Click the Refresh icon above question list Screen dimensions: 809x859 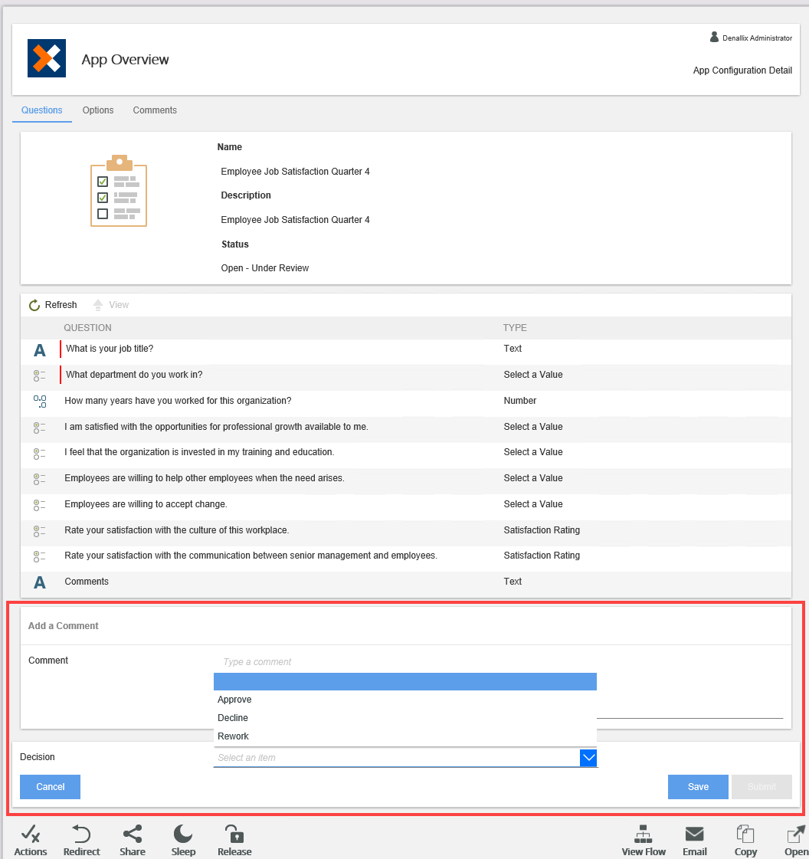(x=34, y=305)
